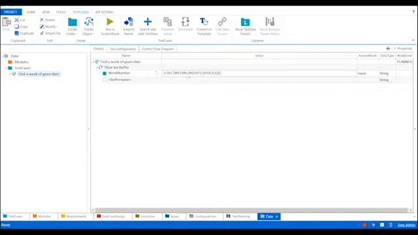Image resolution: width=418 pixels, height=235 pixels.
Task: Open the Requirements bottom window tab
Action: tap(74, 216)
